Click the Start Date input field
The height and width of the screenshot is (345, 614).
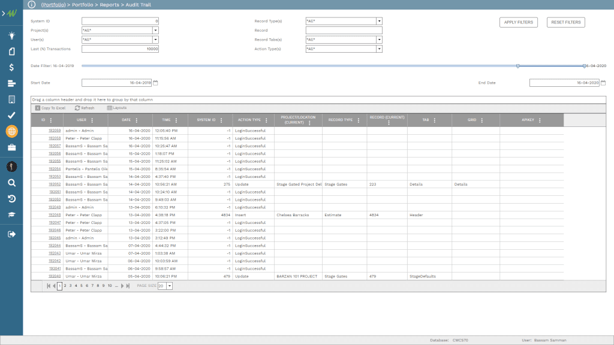click(x=117, y=83)
